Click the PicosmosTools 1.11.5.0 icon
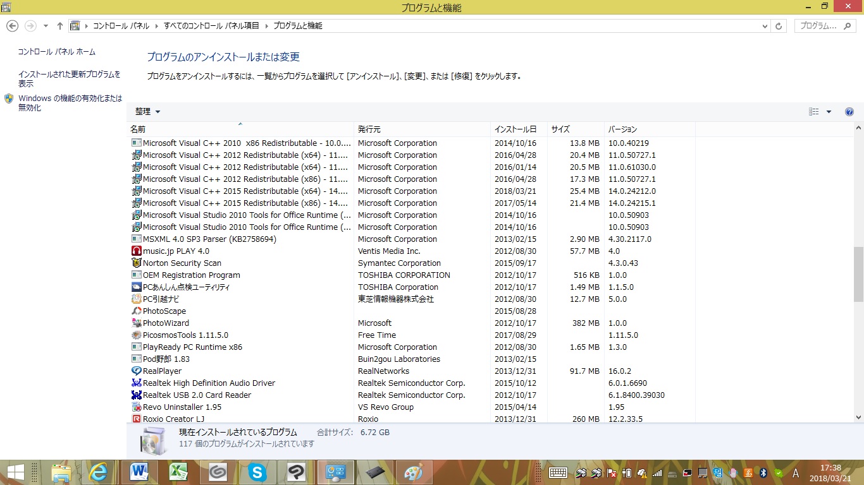Screen dimensions: 864x485 [x=136, y=335]
